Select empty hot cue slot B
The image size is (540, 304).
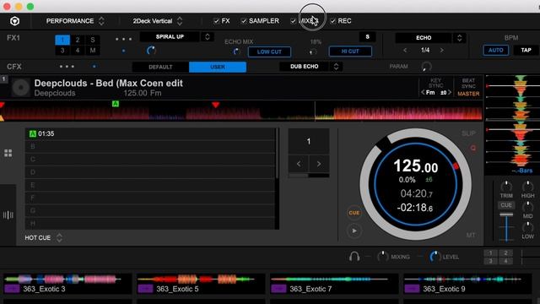click(x=151, y=146)
